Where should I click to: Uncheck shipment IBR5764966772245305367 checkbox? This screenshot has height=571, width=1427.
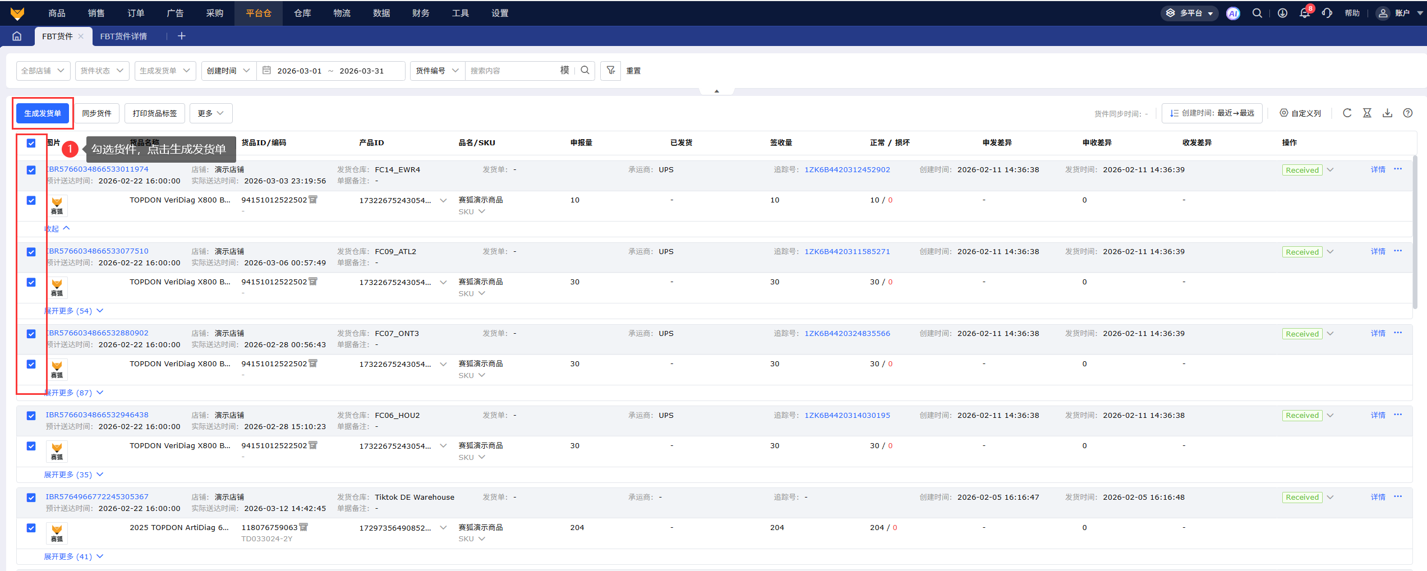[31, 498]
